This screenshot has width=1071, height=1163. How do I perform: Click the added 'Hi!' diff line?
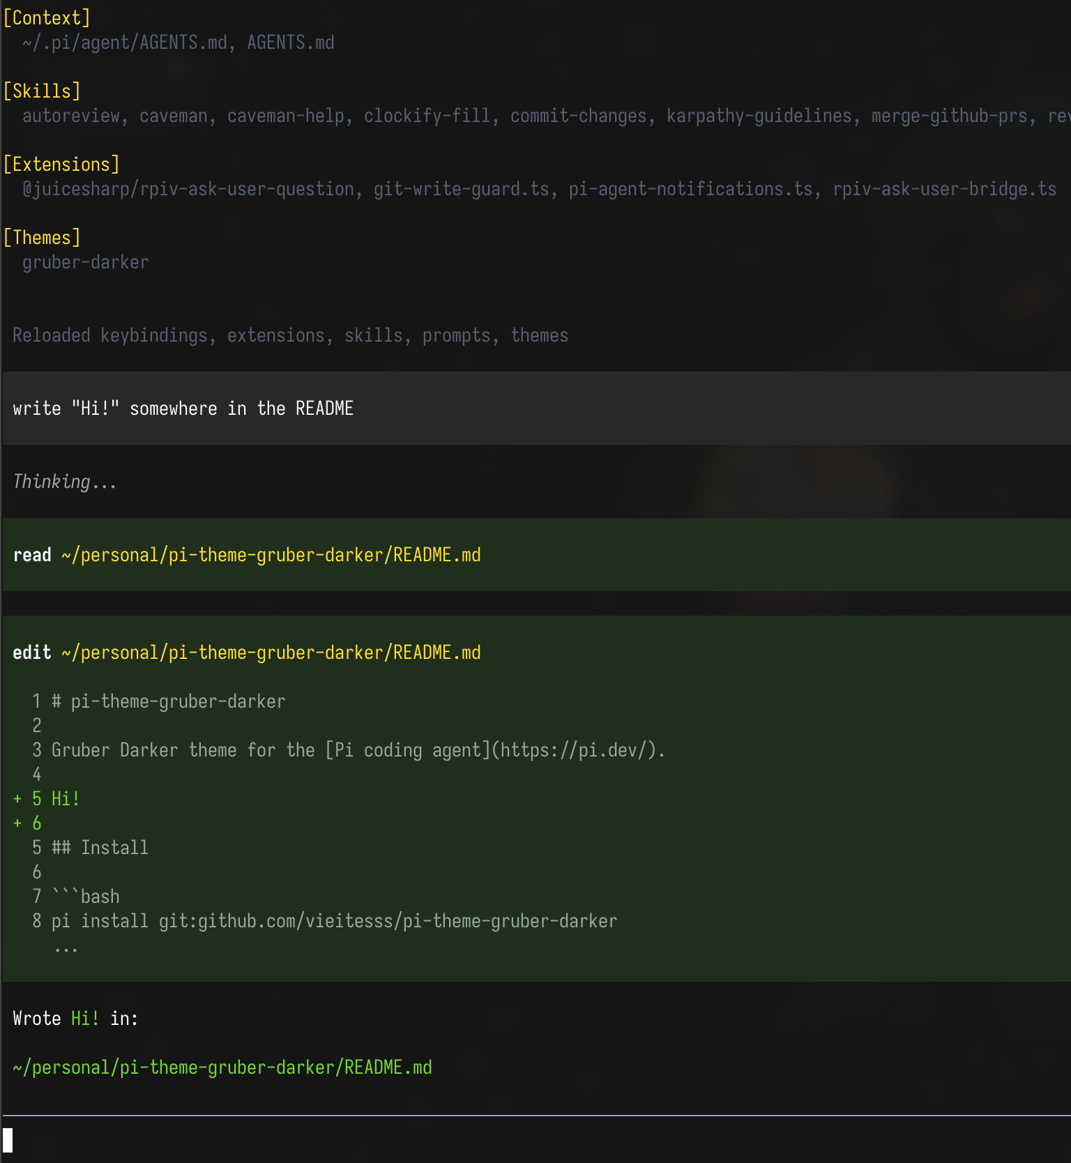click(46, 799)
